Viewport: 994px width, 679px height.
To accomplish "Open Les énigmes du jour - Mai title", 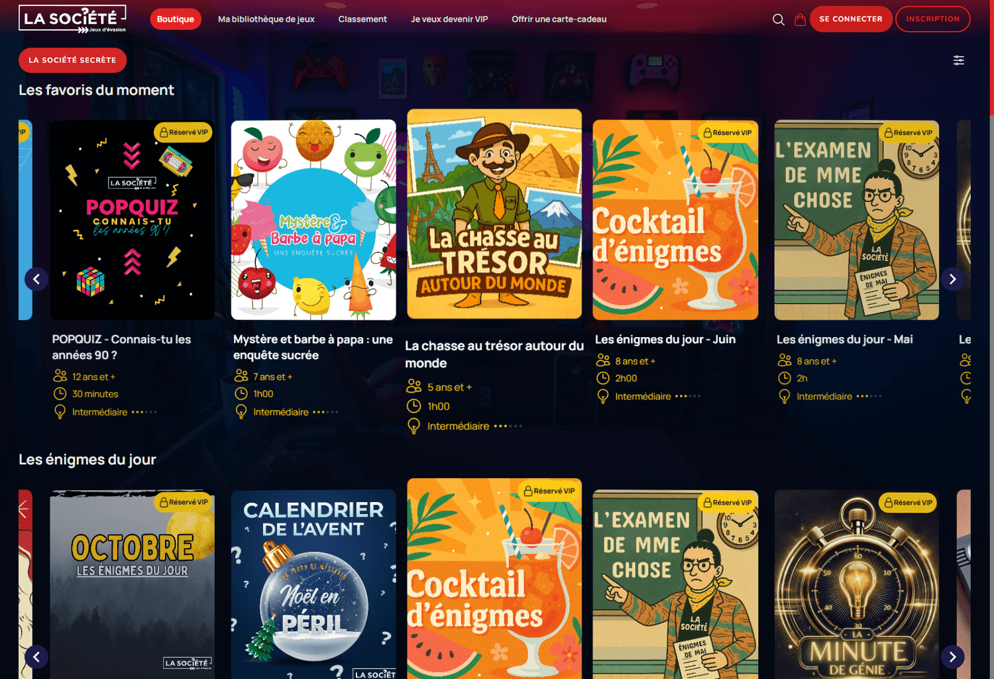I will pyautogui.click(x=845, y=339).
